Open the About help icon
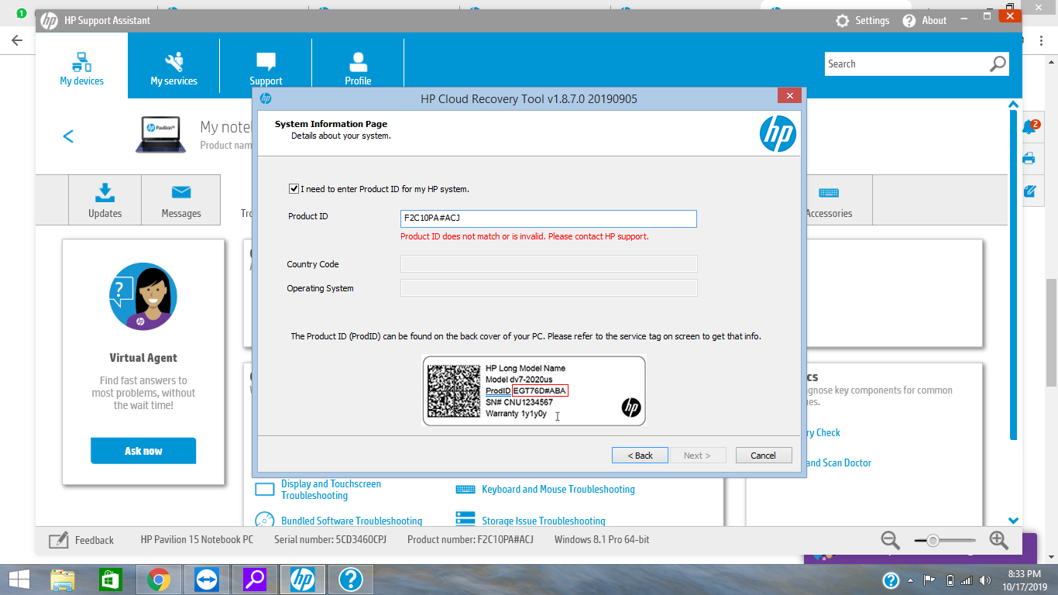 909,21
